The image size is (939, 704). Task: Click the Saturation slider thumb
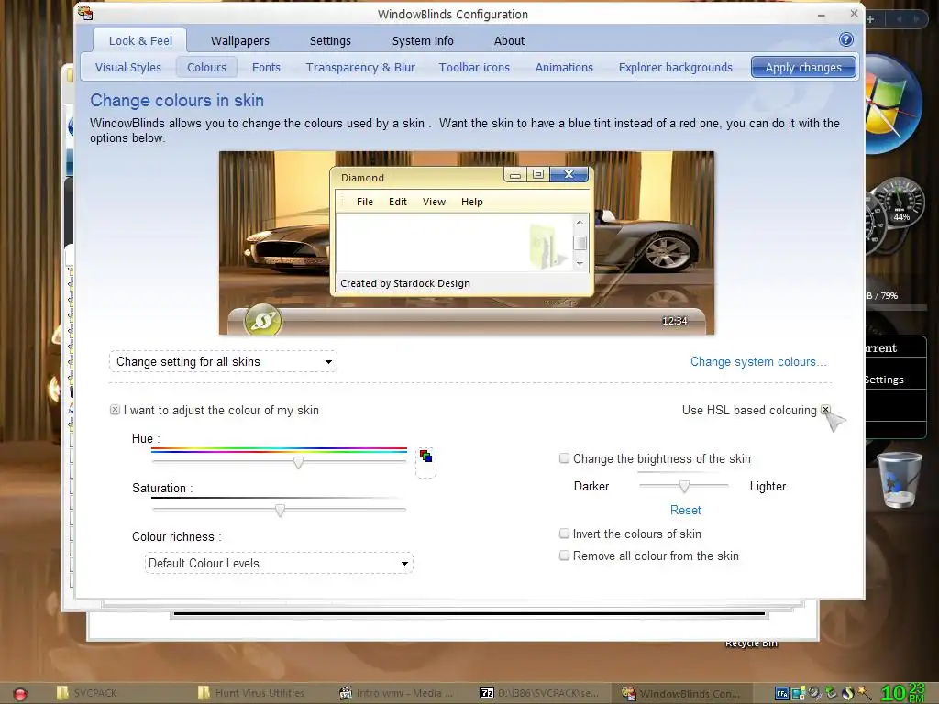click(x=280, y=510)
